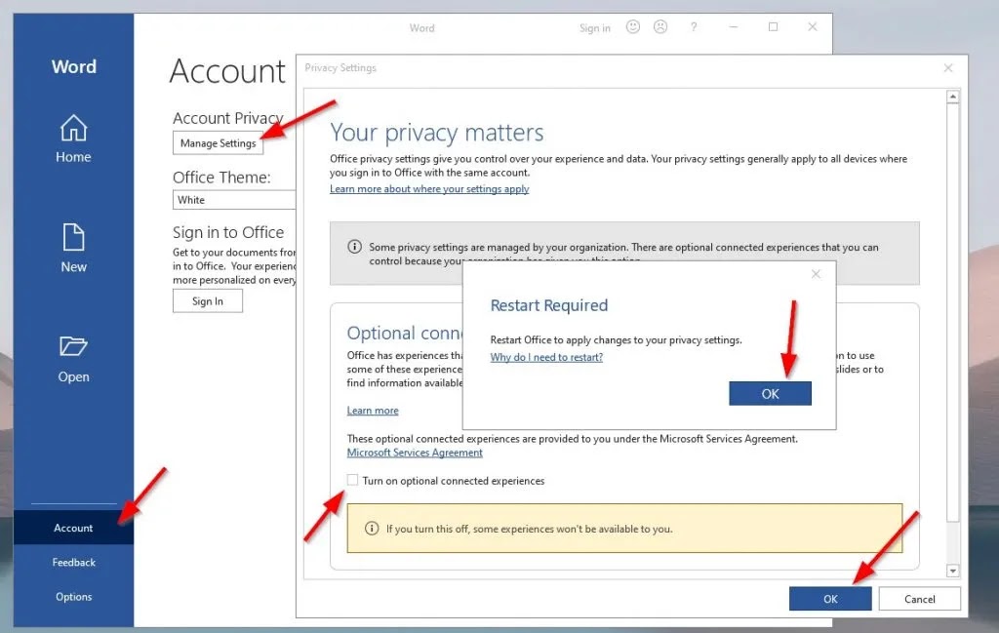Click the scroll down arrow in Privacy Settings
Image resolution: width=999 pixels, height=633 pixels.
tap(952, 571)
